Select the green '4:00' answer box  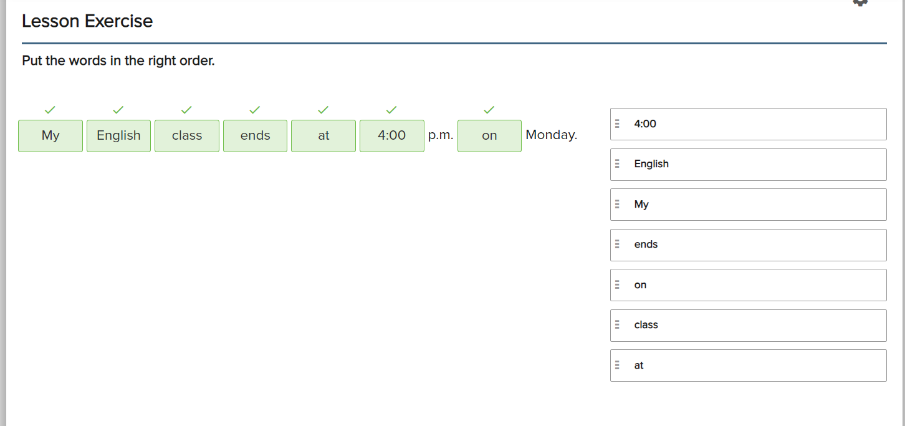point(391,135)
